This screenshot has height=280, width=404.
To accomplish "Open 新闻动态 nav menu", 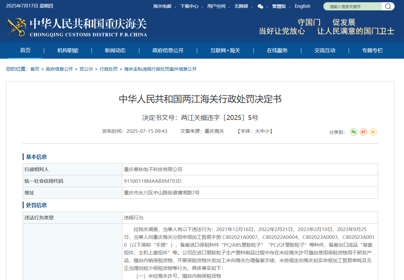I will coord(115,51).
